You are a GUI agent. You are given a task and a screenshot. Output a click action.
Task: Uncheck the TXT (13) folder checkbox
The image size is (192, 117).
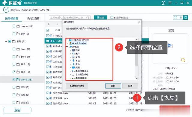tap(14, 72)
